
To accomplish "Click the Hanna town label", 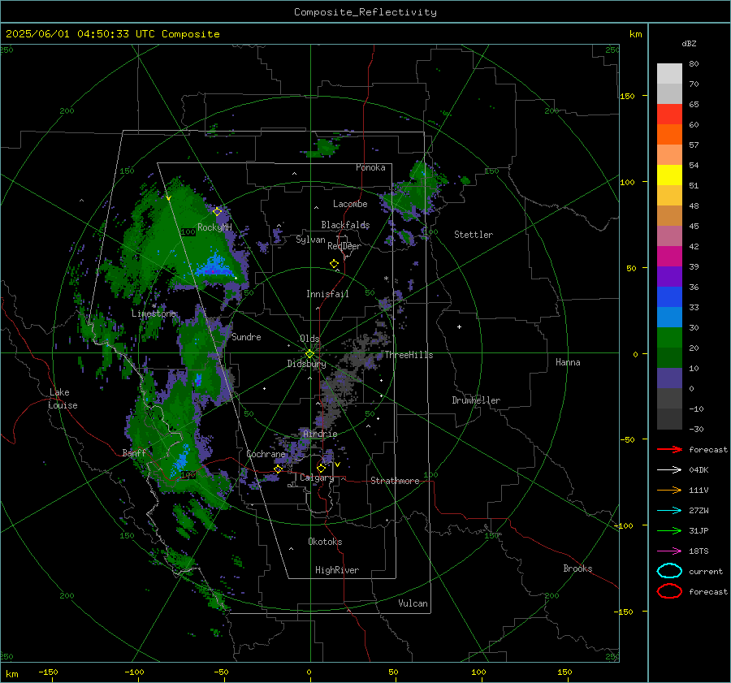I will coord(568,362).
